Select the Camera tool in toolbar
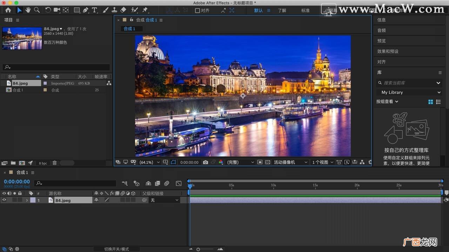449x252 pixels. 57,10
